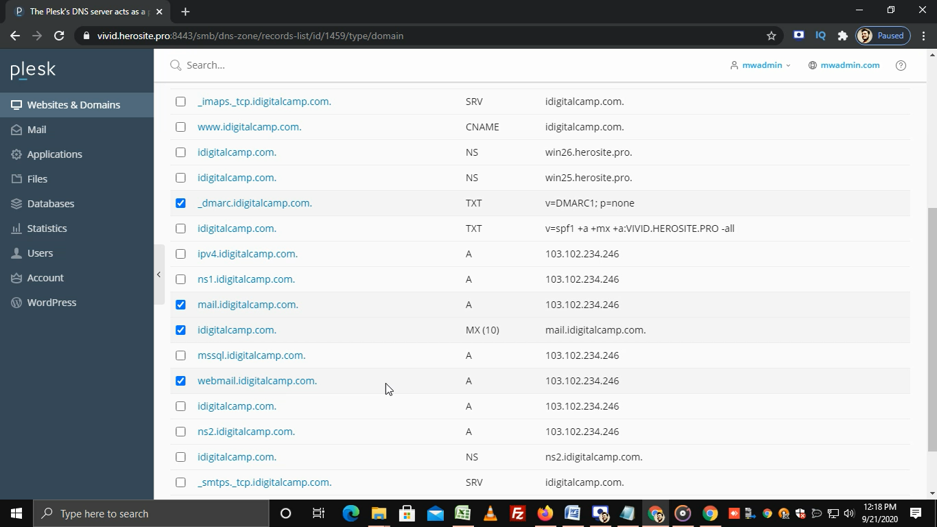Open the _smtps._tcp.idigitalcamp.com record link

[x=264, y=482]
